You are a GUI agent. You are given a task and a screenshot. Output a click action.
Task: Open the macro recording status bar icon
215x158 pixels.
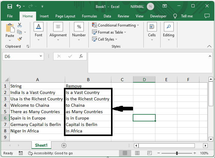coord(21,153)
